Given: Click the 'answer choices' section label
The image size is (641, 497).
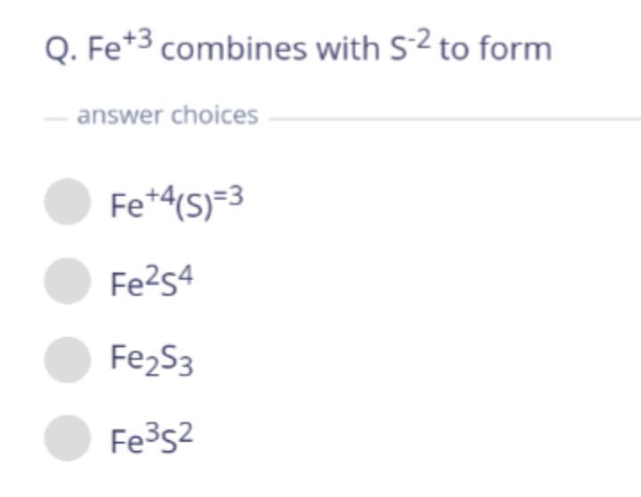Looking at the screenshot, I should 167,115.
